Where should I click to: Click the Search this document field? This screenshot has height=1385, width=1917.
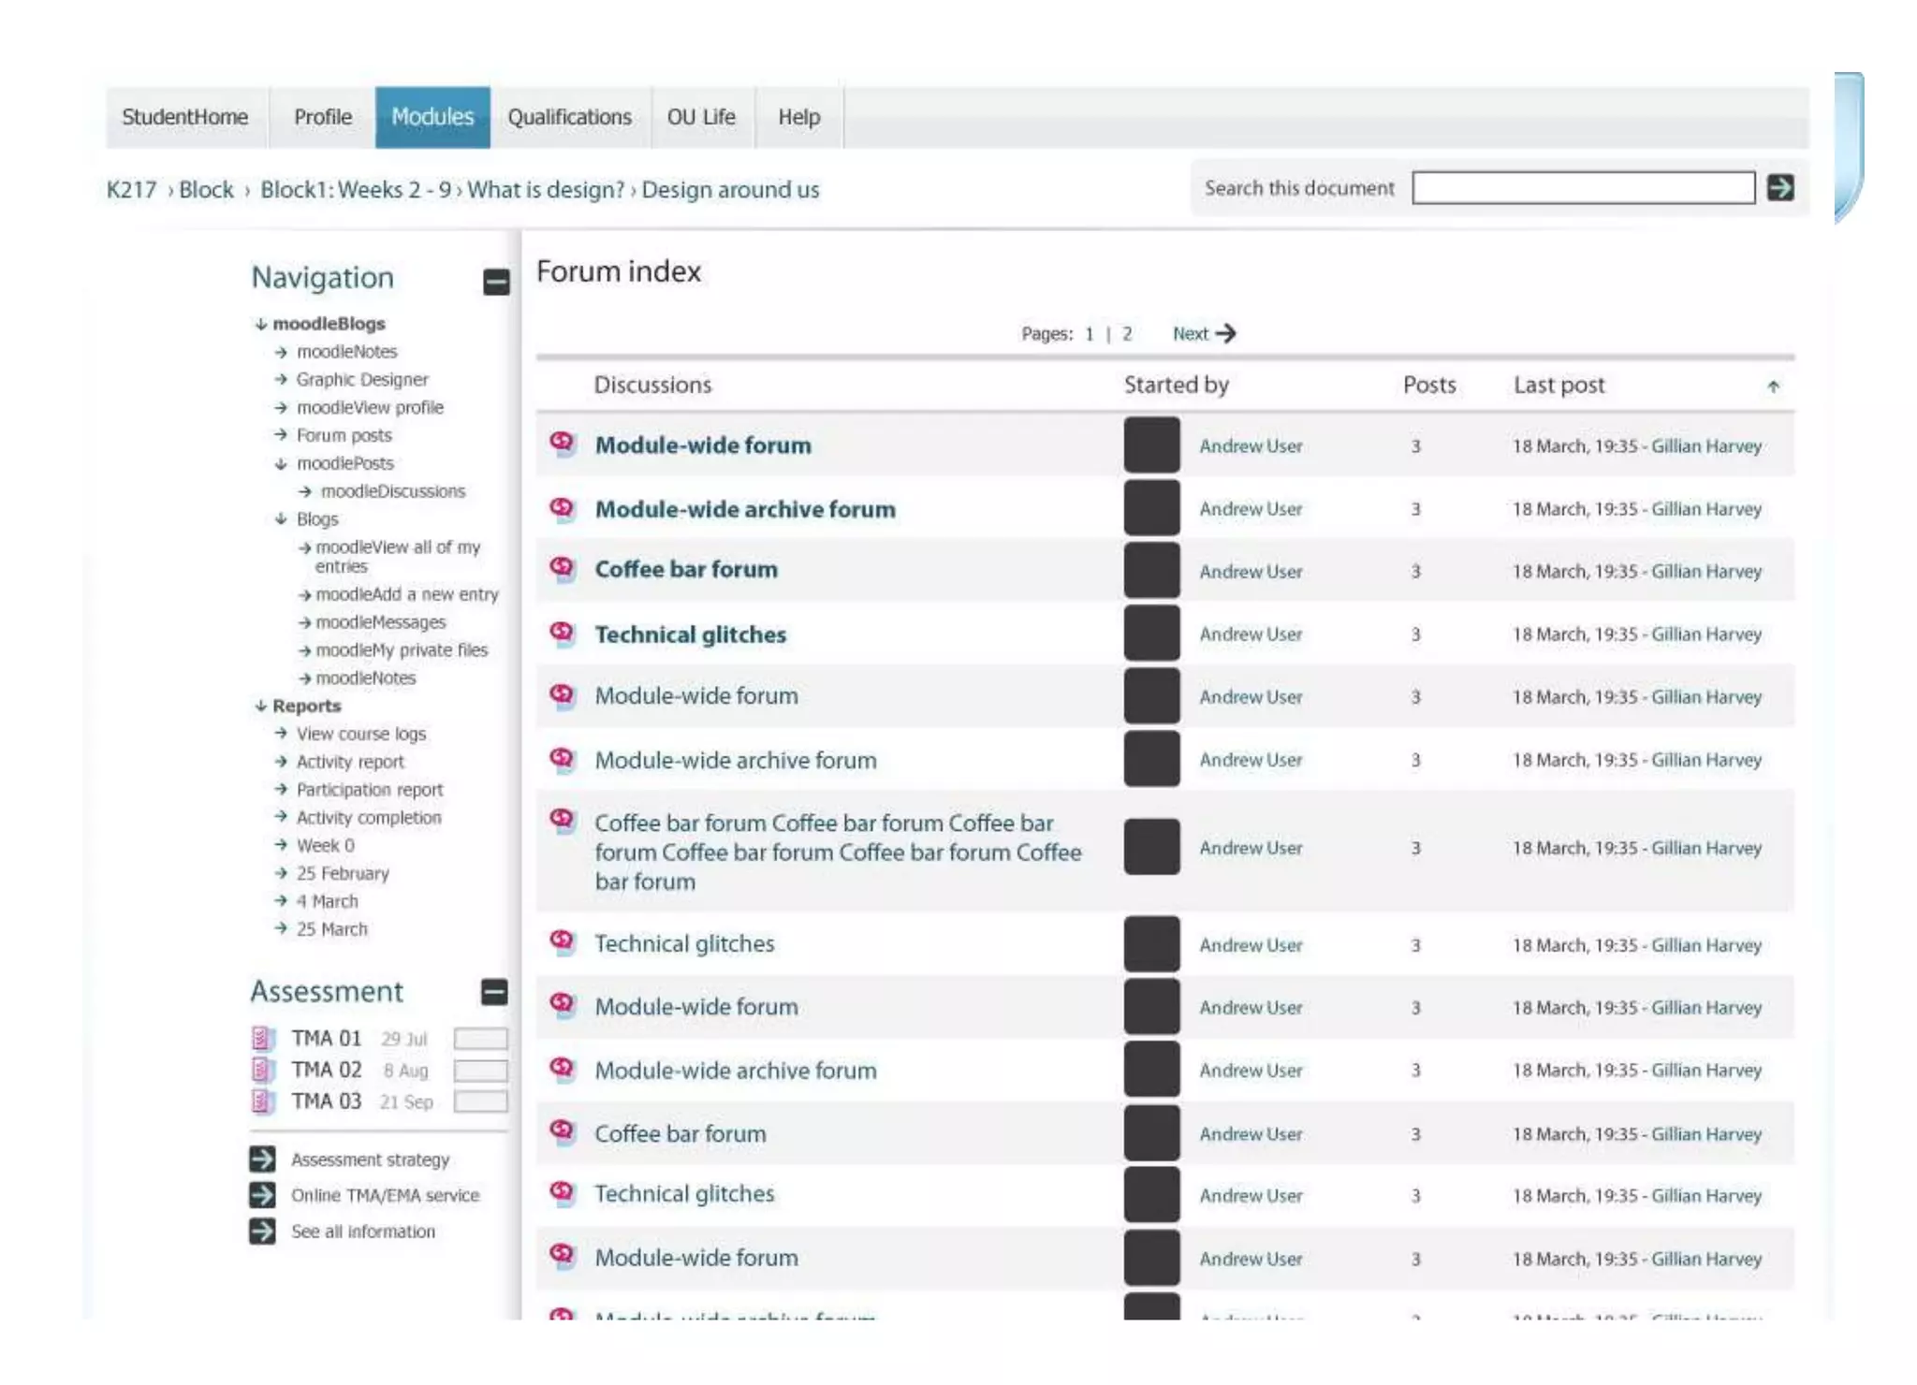coord(1582,188)
